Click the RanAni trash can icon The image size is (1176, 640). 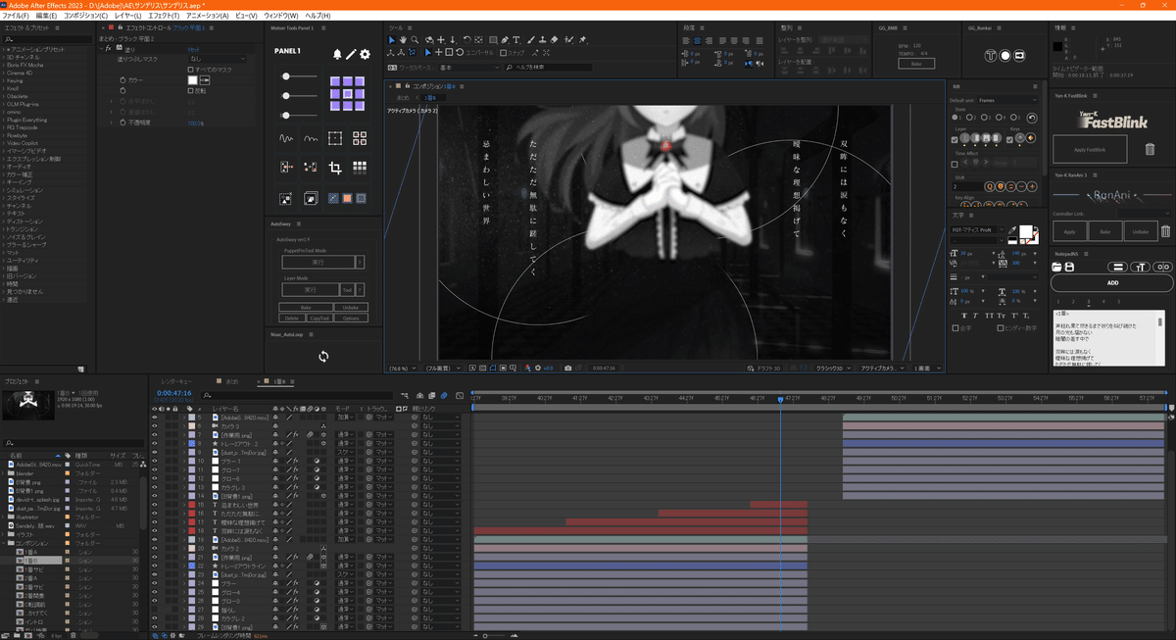[x=1165, y=231]
